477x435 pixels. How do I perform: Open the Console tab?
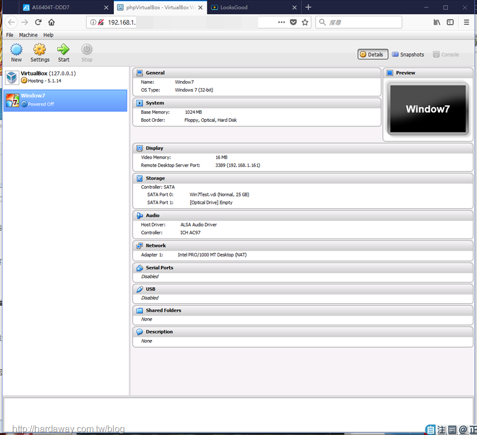point(446,54)
